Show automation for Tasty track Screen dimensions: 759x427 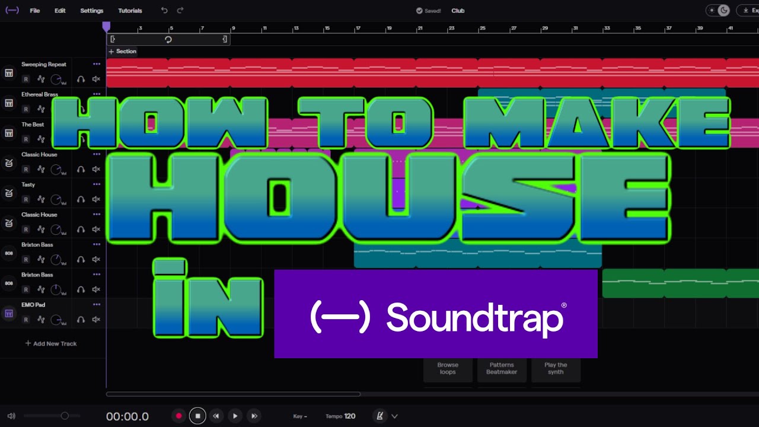click(x=41, y=199)
